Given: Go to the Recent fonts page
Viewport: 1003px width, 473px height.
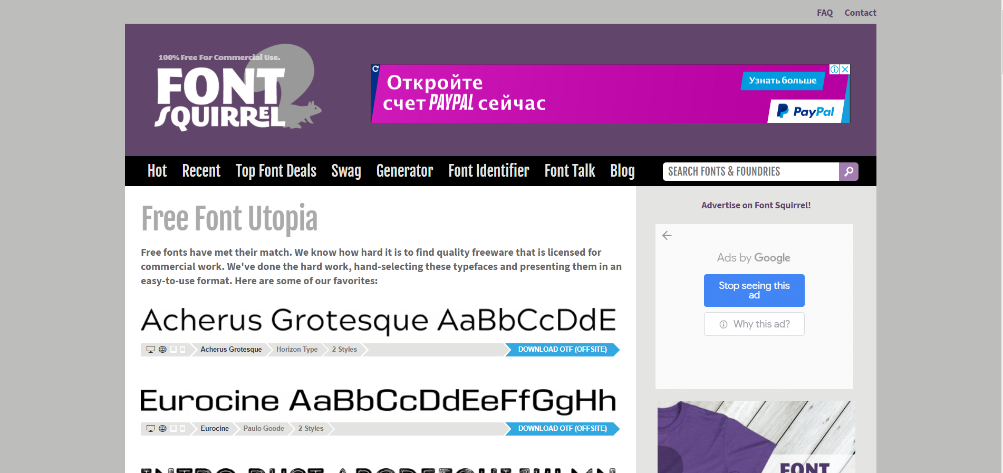Looking at the screenshot, I should (201, 171).
